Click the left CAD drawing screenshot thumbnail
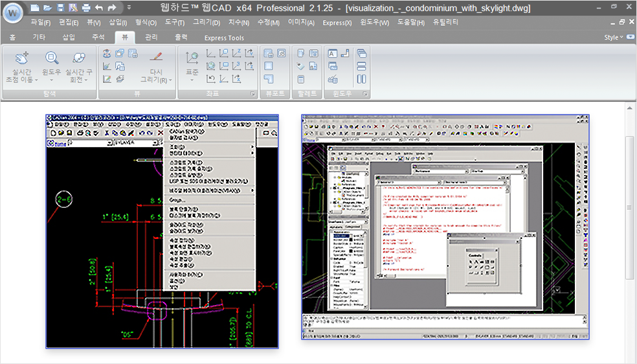The width and height of the screenshot is (637, 364). click(x=162, y=232)
